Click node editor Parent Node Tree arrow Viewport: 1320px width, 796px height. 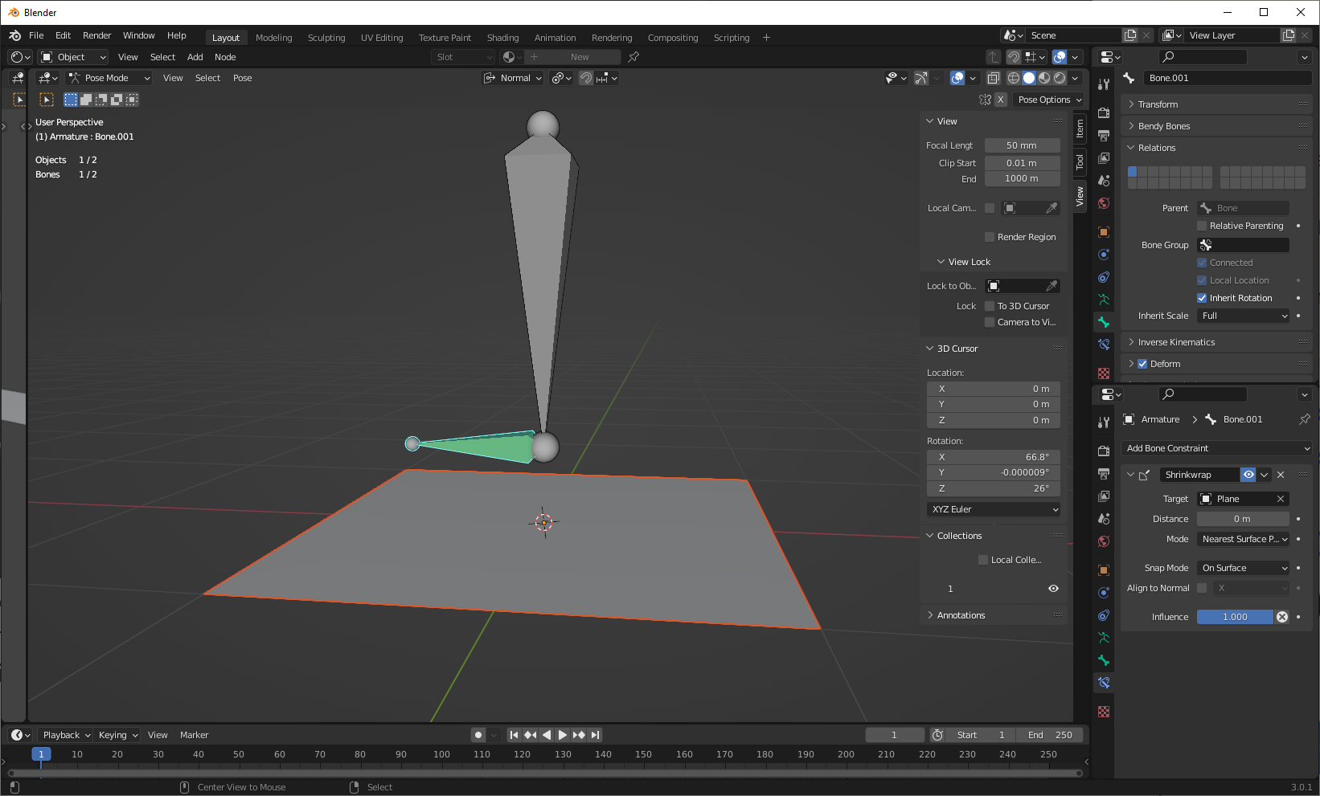(994, 57)
